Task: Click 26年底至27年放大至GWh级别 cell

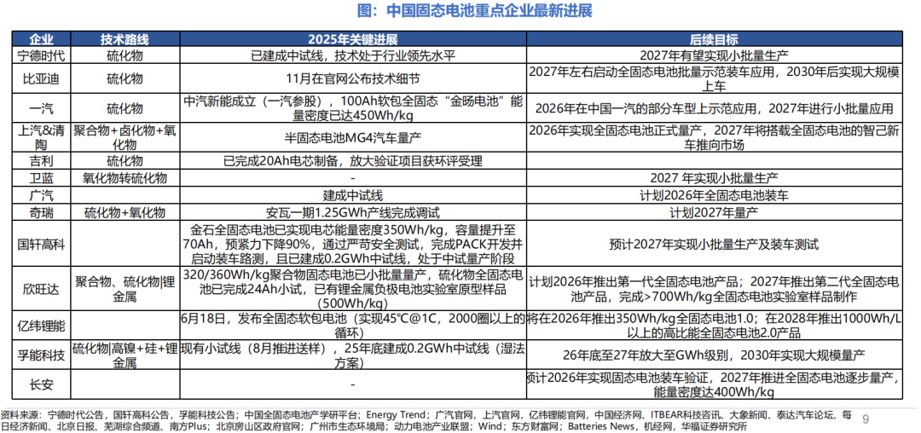Action: (x=714, y=356)
